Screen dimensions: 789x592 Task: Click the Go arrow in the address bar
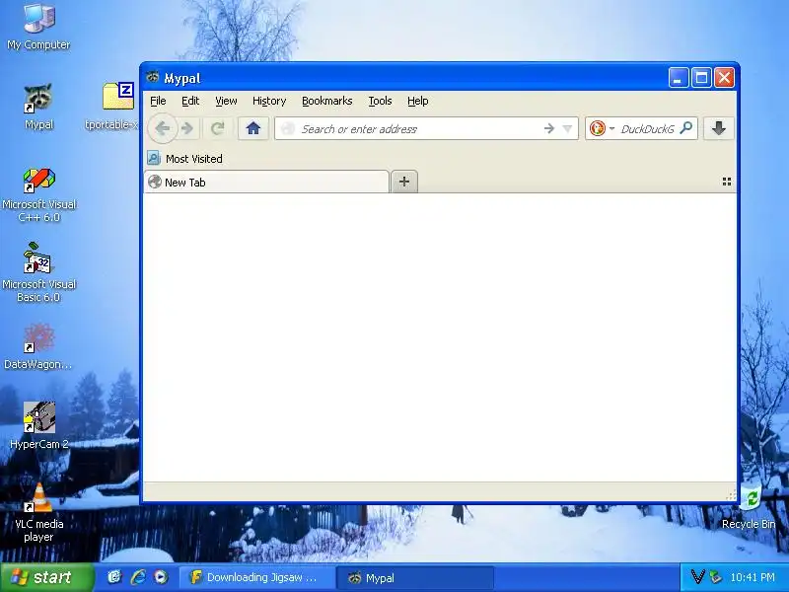[x=549, y=129]
